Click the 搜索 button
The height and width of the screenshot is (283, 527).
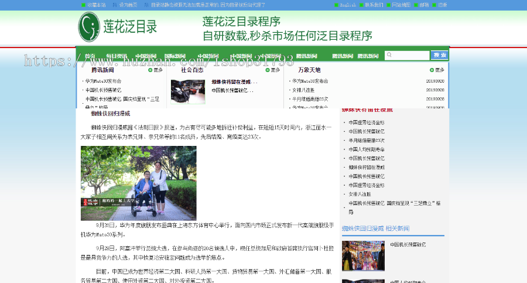click(x=440, y=55)
